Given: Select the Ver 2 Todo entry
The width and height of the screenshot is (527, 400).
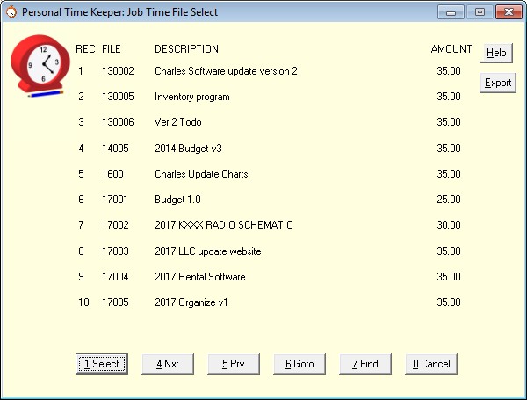Looking at the screenshot, I should tap(178, 122).
